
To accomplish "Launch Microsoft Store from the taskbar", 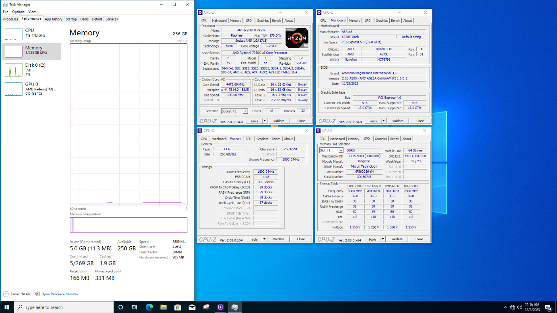I will pos(178,307).
